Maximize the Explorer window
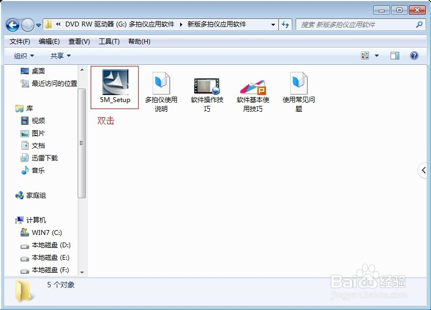This screenshot has width=431, height=310. coord(399,10)
